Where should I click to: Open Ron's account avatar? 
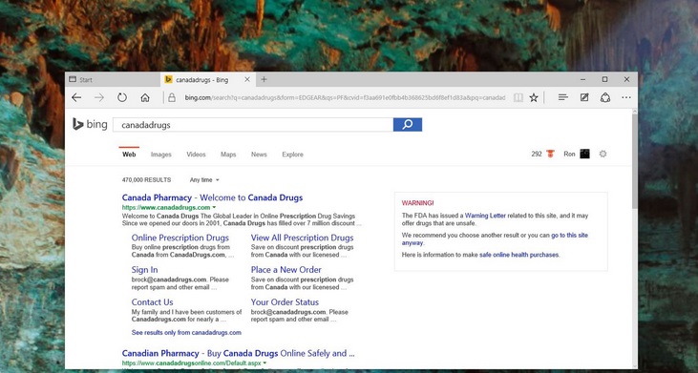584,154
